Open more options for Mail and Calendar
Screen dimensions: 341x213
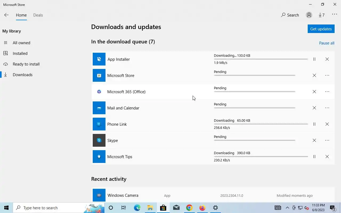tap(327, 108)
